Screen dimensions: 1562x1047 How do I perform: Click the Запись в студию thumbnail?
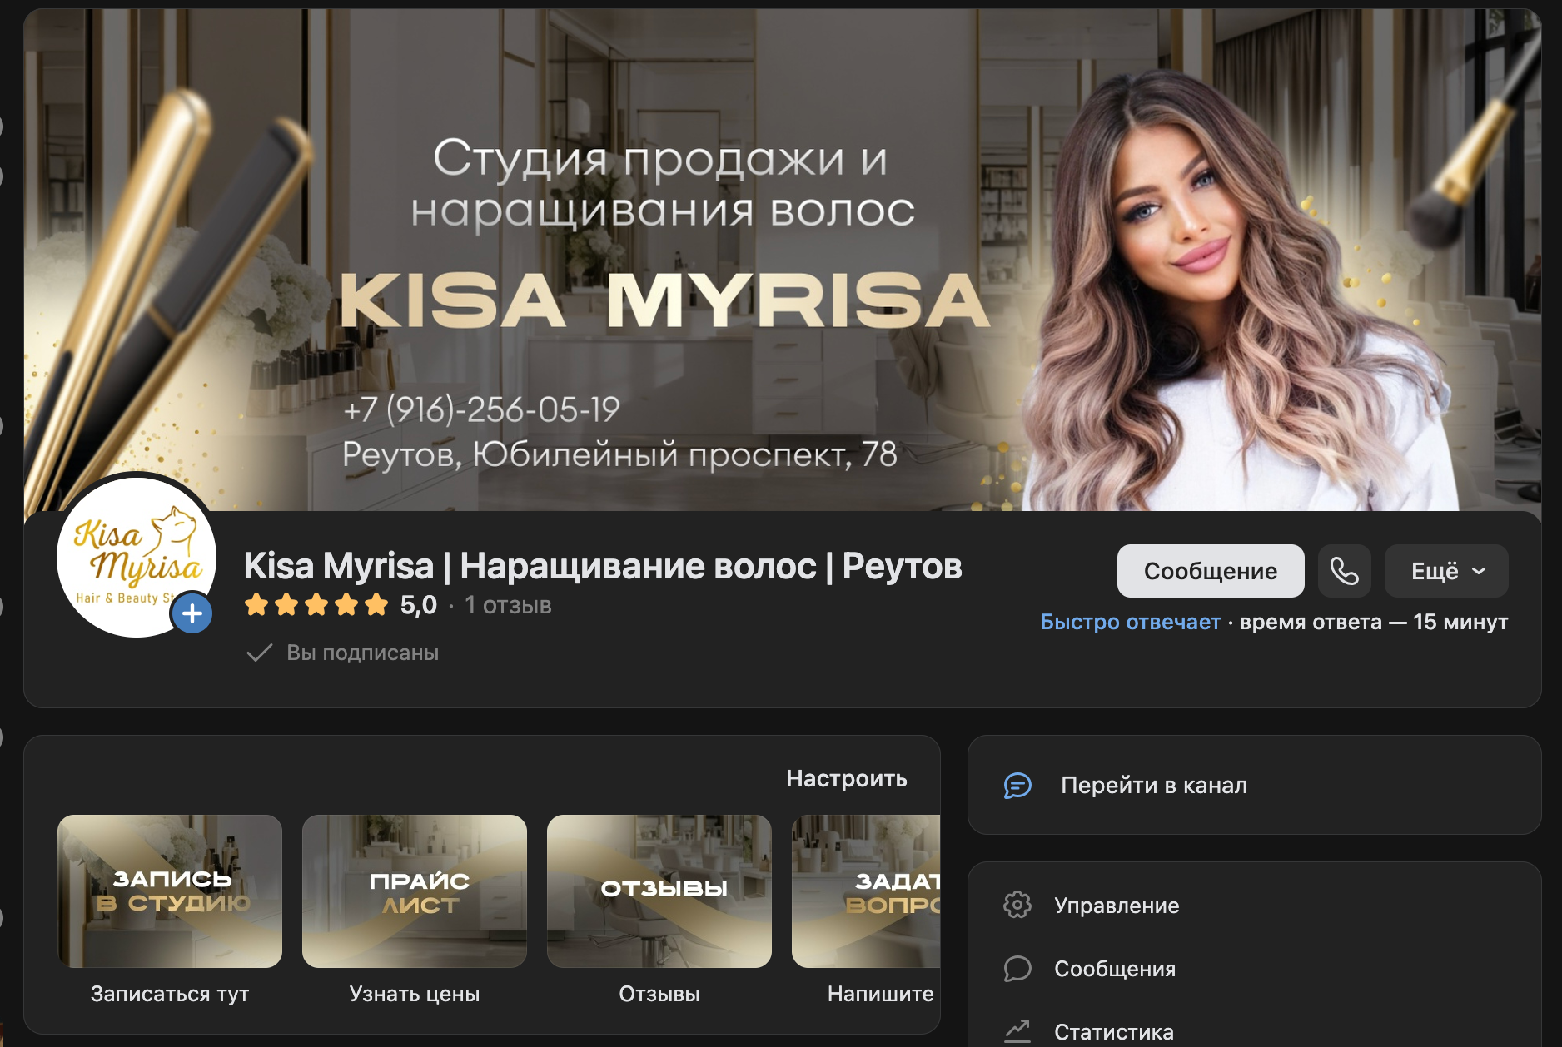170,891
